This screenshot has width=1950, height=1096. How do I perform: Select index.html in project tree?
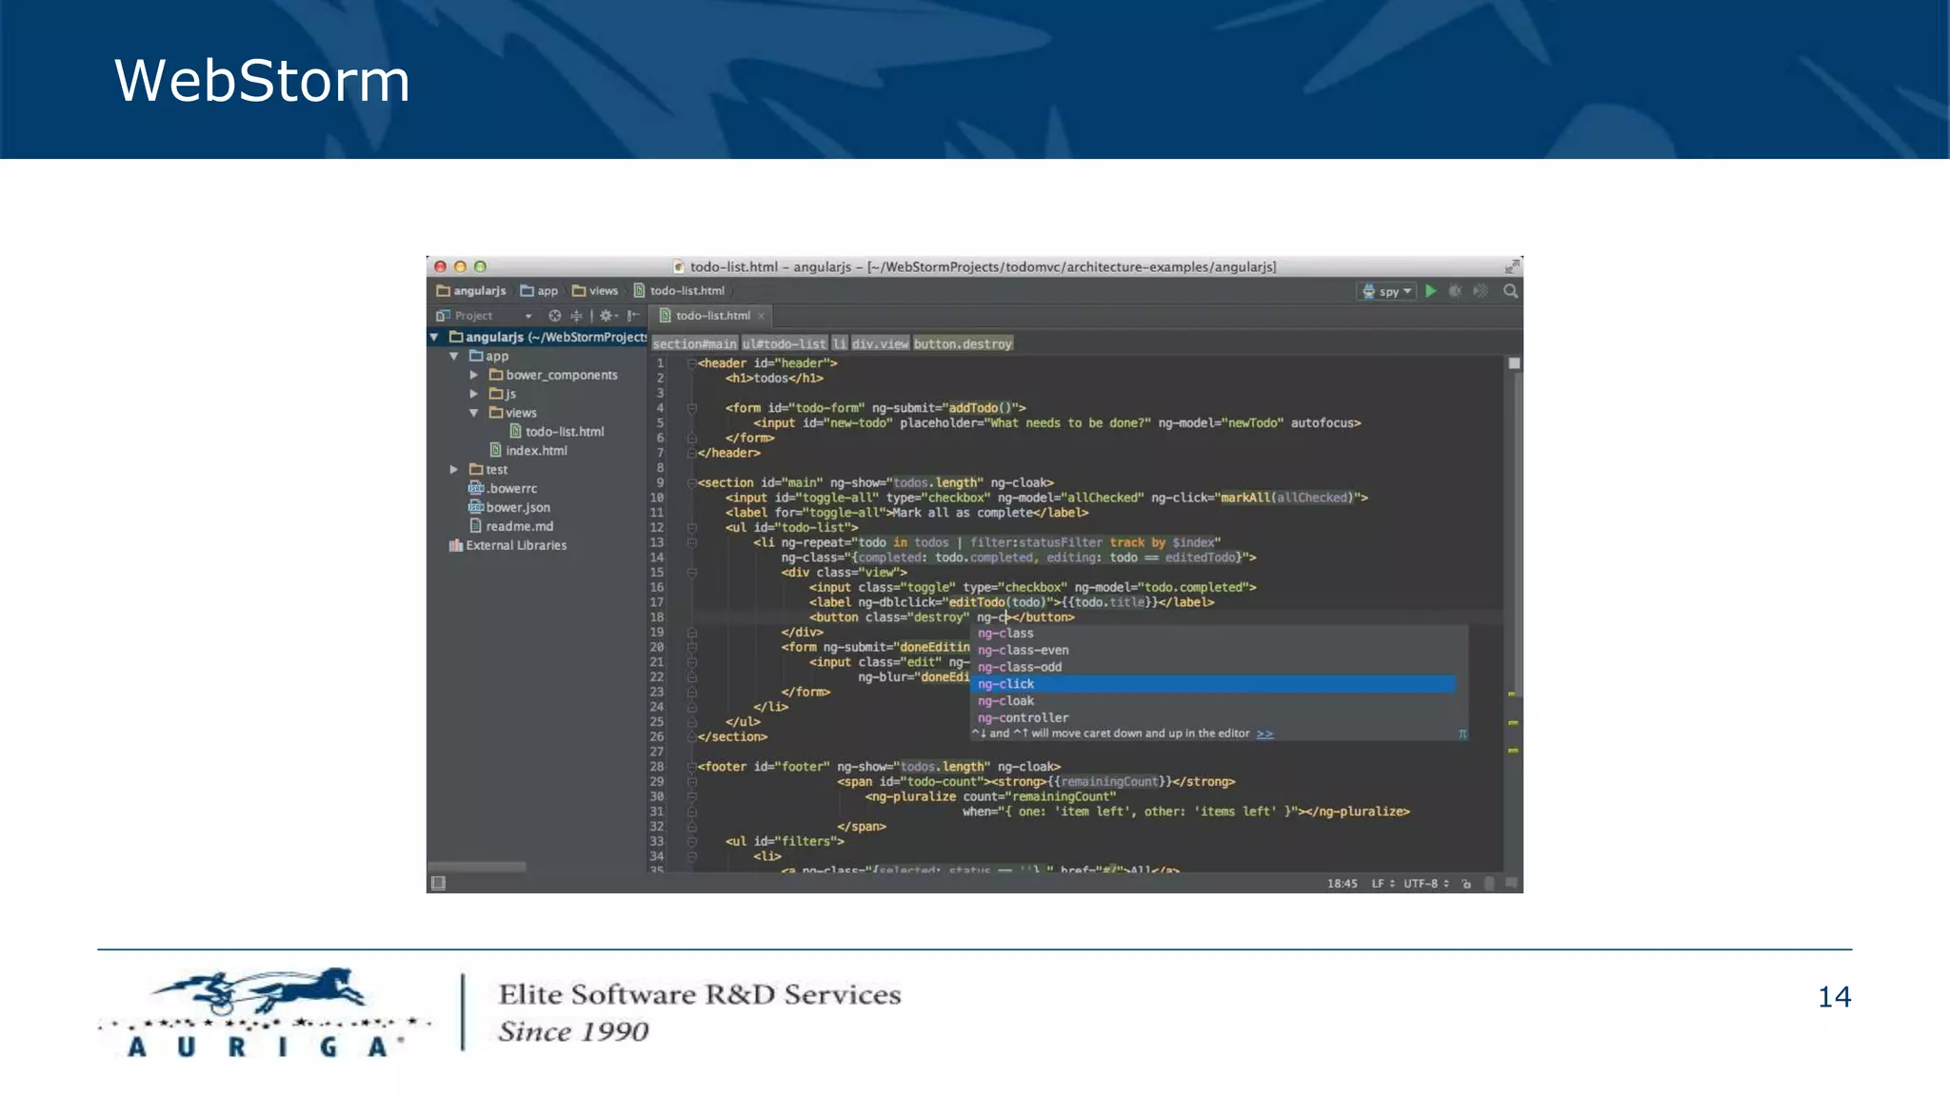point(528,450)
